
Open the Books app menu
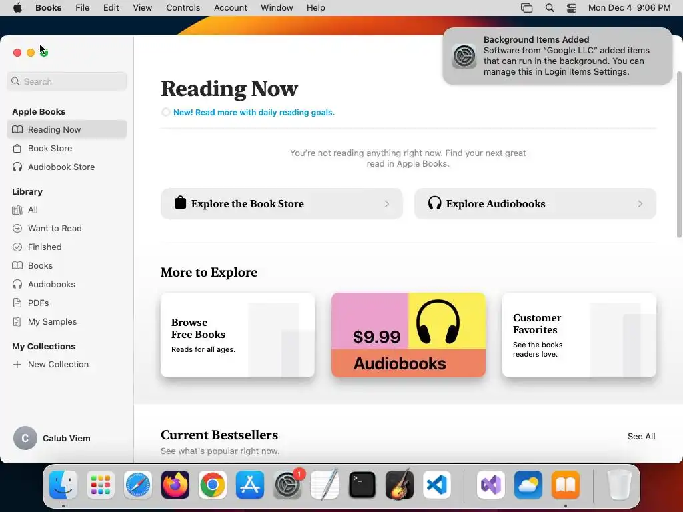(x=48, y=8)
